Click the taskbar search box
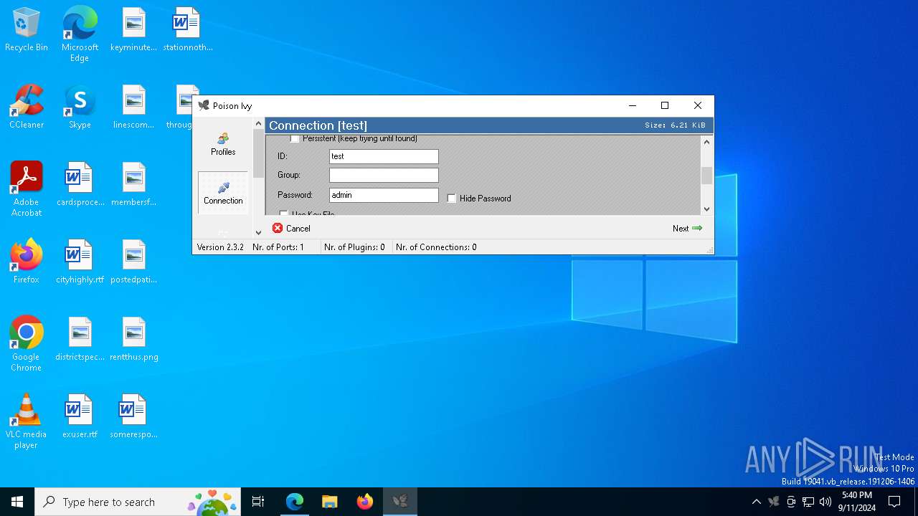The image size is (918, 516). (x=138, y=502)
